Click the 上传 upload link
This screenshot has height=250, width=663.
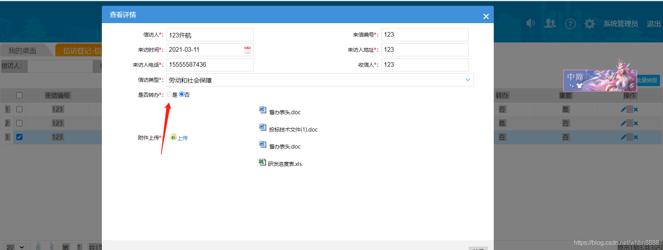coord(183,138)
